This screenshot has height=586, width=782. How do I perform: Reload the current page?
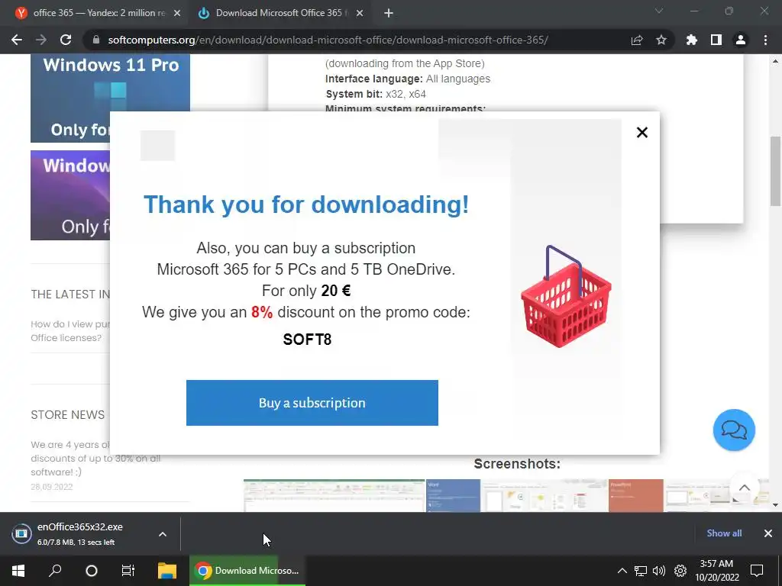pyautogui.click(x=66, y=40)
